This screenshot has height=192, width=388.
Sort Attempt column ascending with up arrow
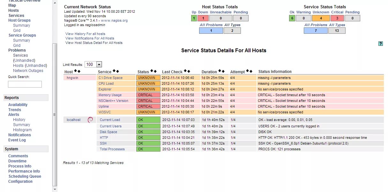tap(247, 71)
